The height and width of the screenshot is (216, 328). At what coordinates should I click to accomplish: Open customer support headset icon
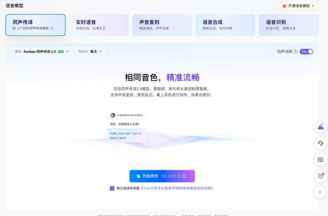click(321, 143)
